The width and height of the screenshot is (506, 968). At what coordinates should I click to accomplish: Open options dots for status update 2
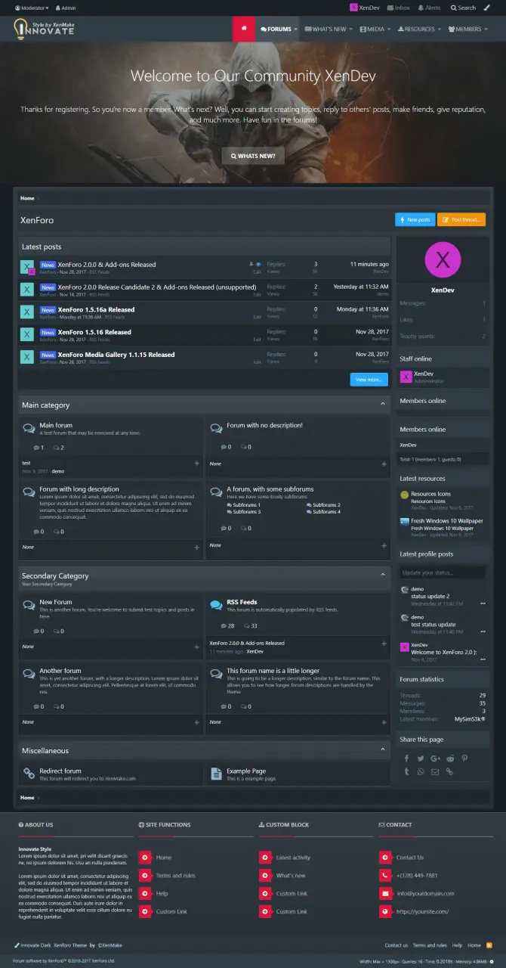[x=482, y=603]
